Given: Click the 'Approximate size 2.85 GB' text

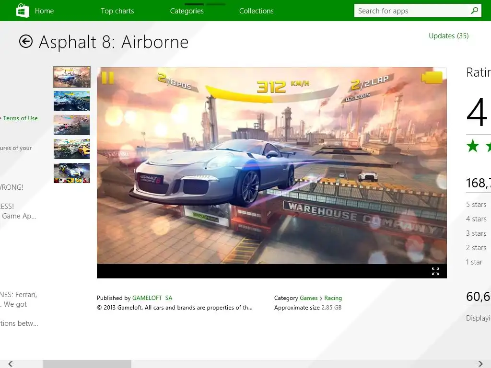Looking at the screenshot, I should 308,308.
